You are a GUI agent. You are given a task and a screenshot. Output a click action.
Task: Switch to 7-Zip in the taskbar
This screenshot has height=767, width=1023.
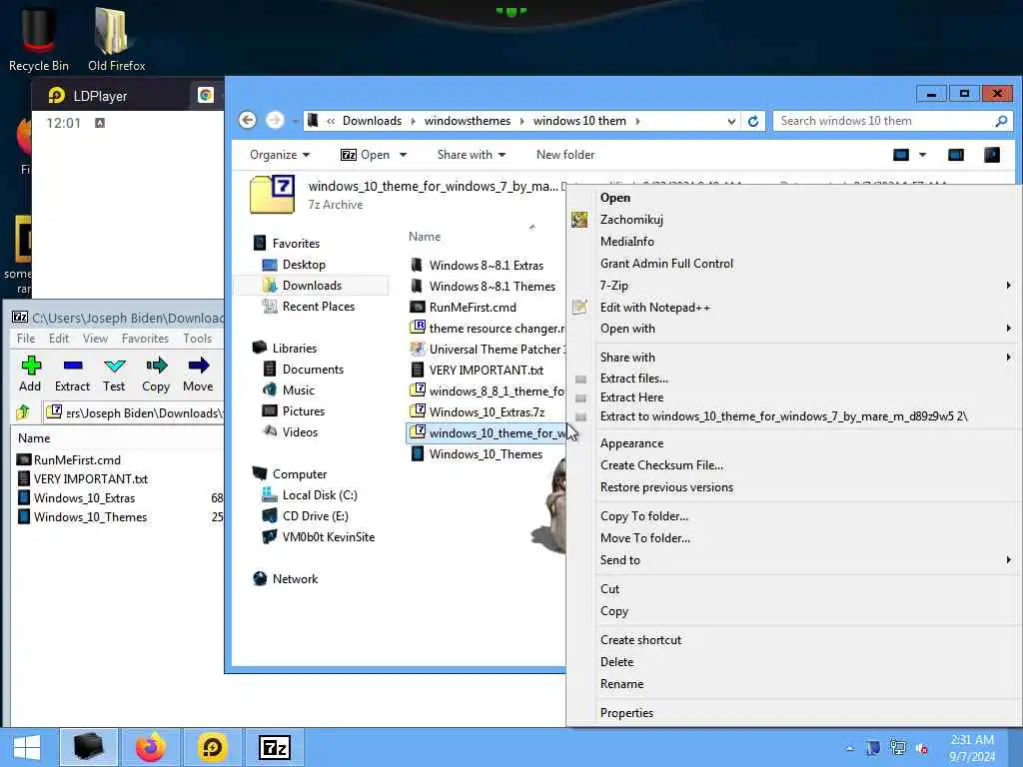[274, 747]
